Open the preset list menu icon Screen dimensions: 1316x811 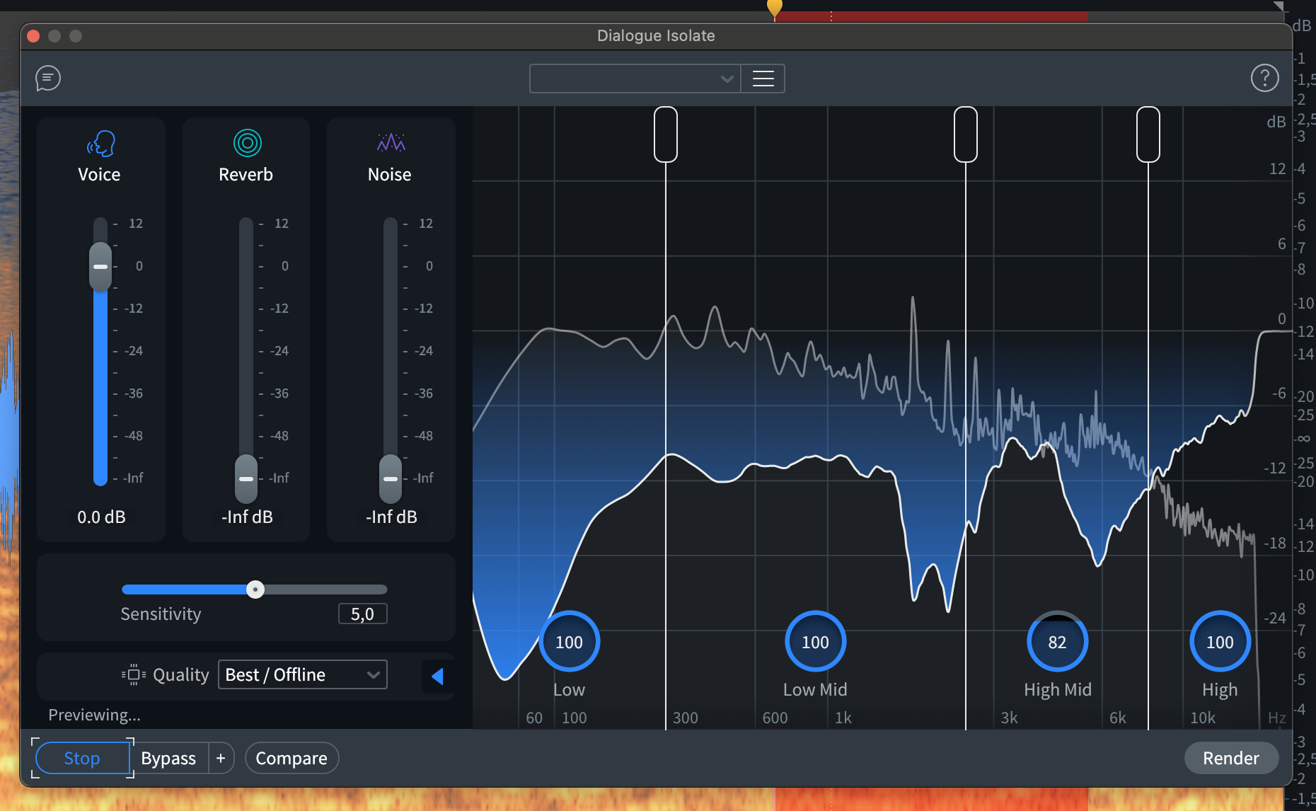coord(763,79)
